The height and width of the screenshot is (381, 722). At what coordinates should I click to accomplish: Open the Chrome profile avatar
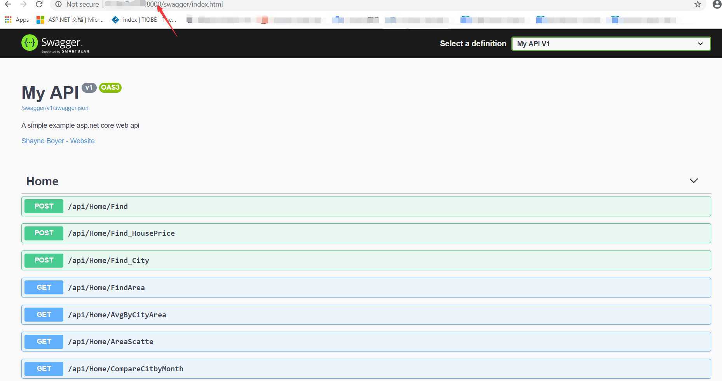click(717, 4)
